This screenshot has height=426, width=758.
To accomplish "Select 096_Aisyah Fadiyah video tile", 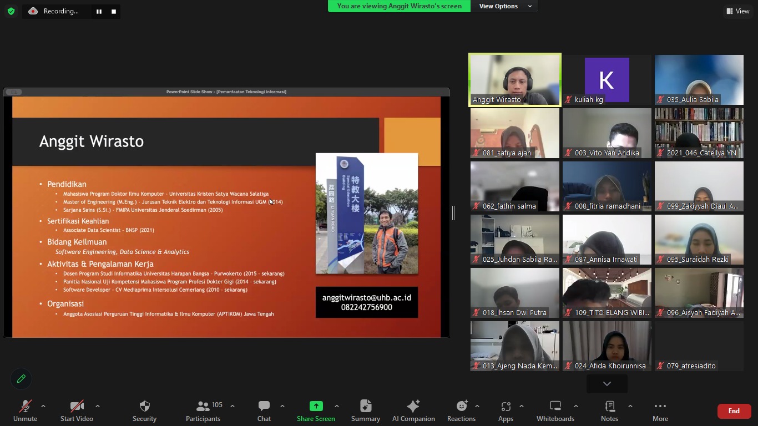I will pyautogui.click(x=699, y=293).
